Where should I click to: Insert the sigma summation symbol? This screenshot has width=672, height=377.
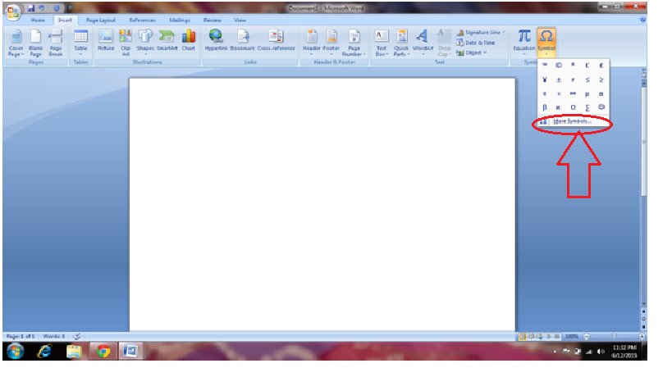pos(587,107)
